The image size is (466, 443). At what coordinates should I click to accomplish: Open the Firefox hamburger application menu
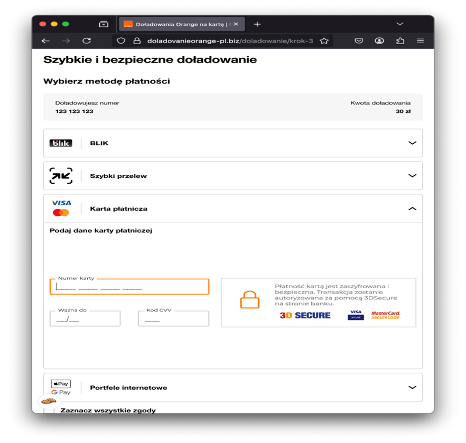tap(420, 41)
